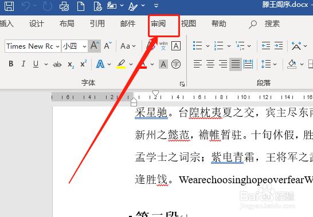Screen dimensions: 313x217
Task: Click the first line indent marker on ruler
Action: click(155, 93)
